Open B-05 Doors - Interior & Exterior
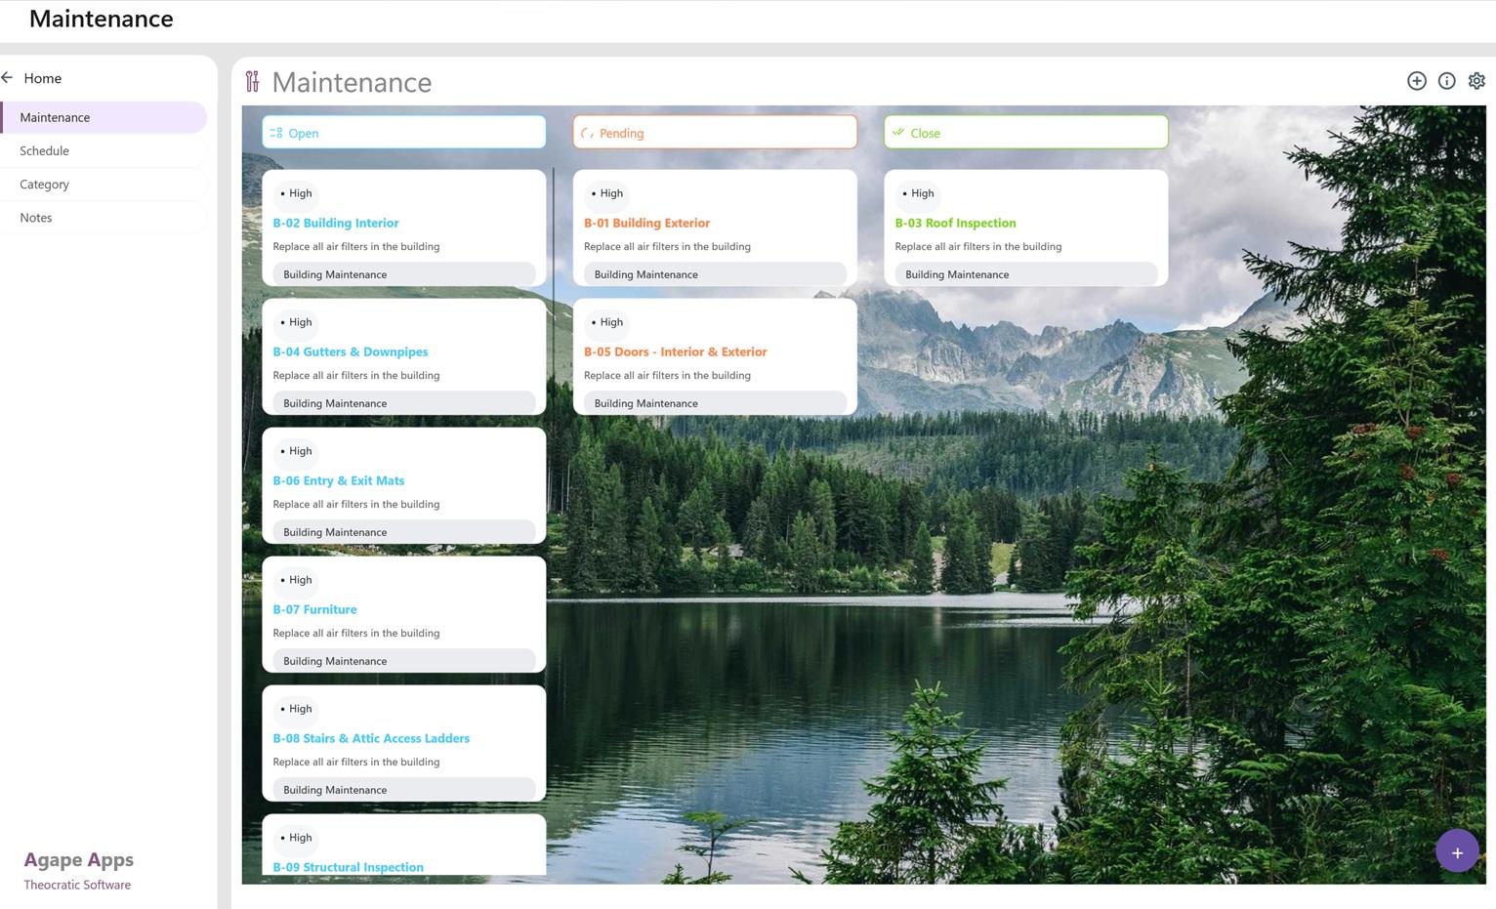 pyautogui.click(x=675, y=352)
